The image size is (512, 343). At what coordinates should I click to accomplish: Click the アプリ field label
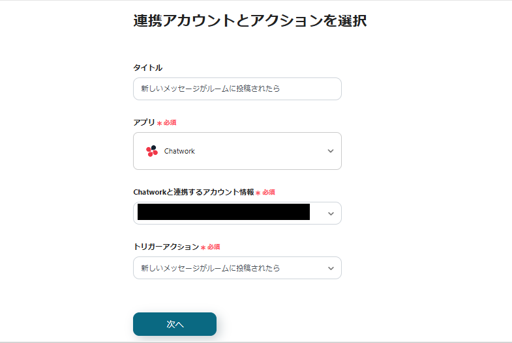(x=143, y=122)
